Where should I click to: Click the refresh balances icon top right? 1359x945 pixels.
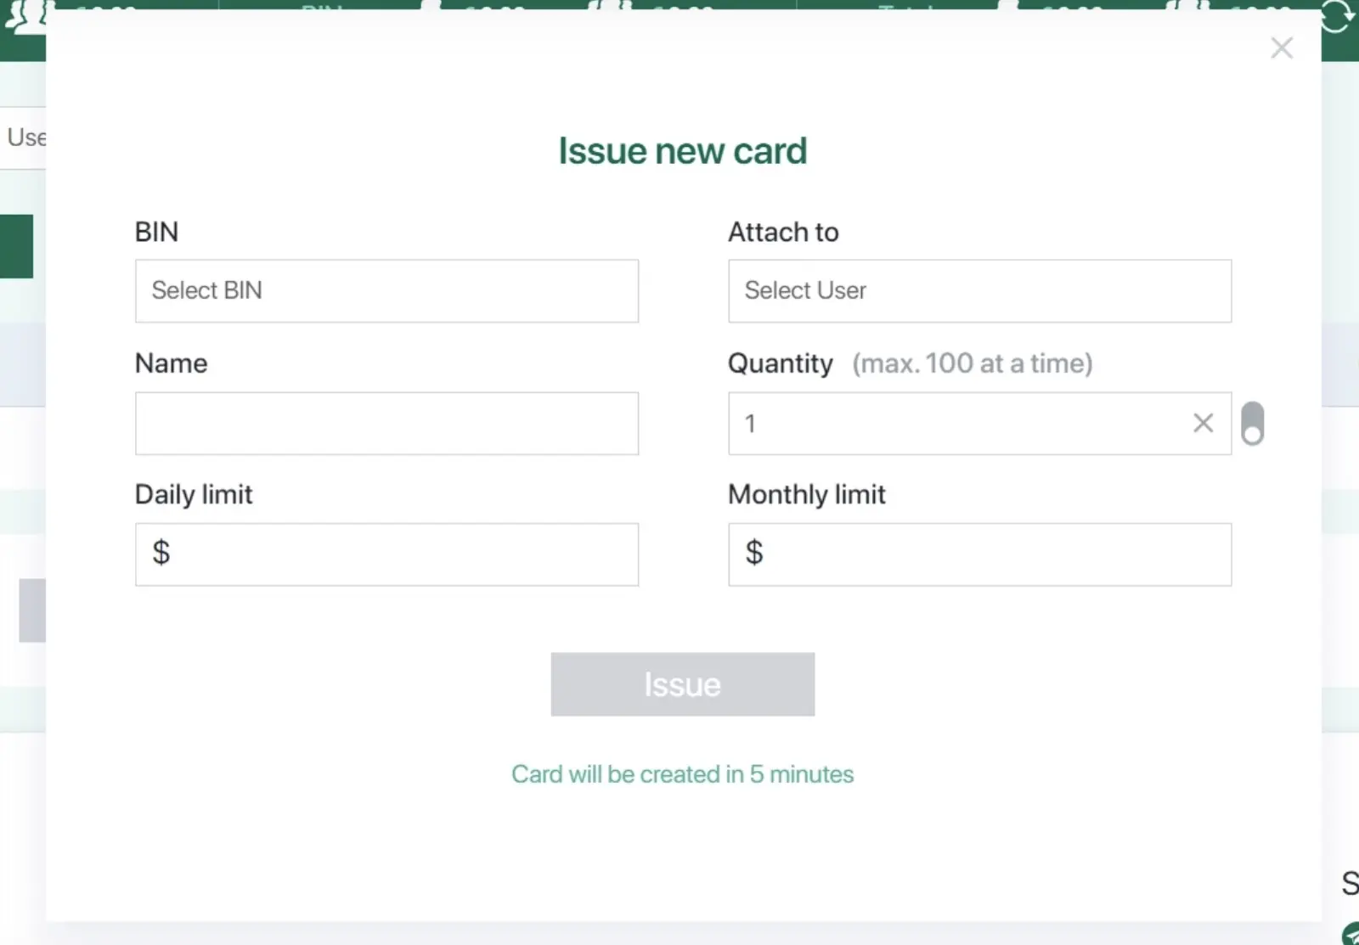[1336, 17]
